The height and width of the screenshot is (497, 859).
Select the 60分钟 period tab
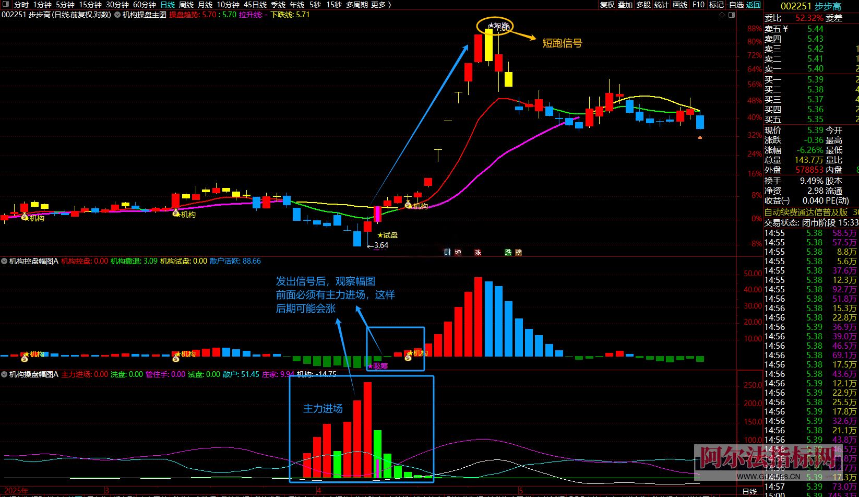pyautogui.click(x=145, y=5)
